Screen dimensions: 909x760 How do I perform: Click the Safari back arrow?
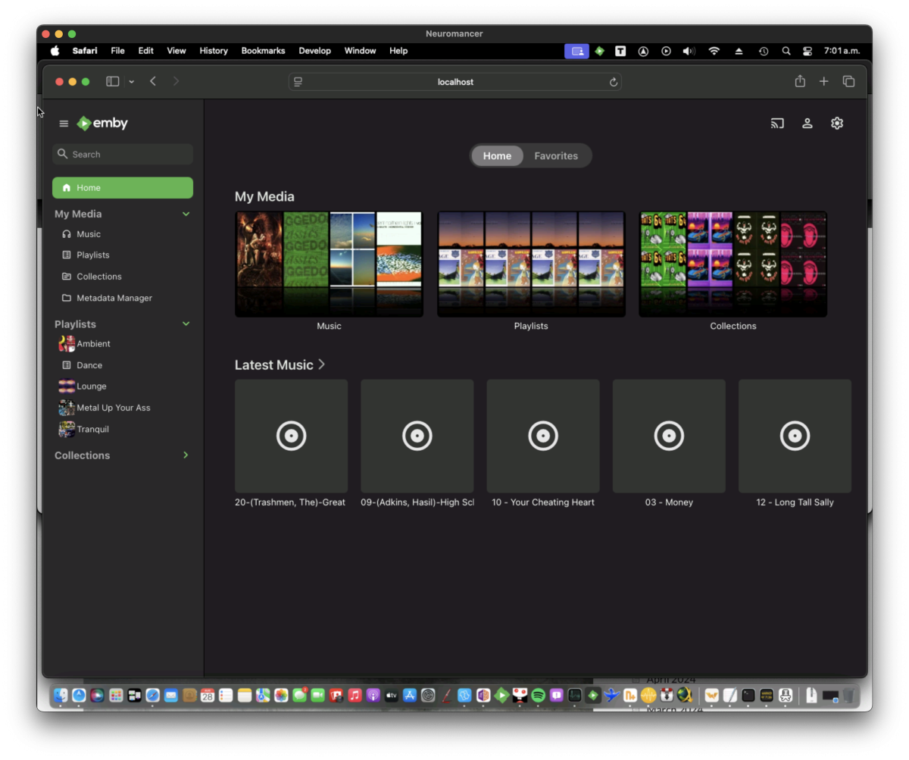[x=153, y=81]
